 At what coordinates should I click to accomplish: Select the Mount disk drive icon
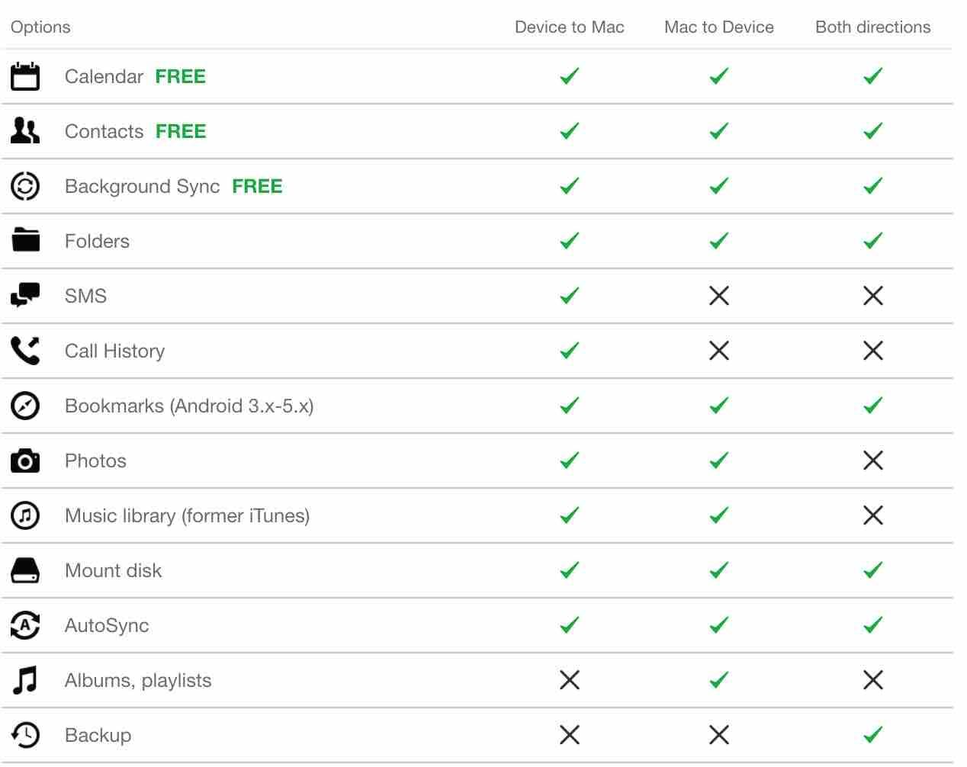[x=25, y=570]
